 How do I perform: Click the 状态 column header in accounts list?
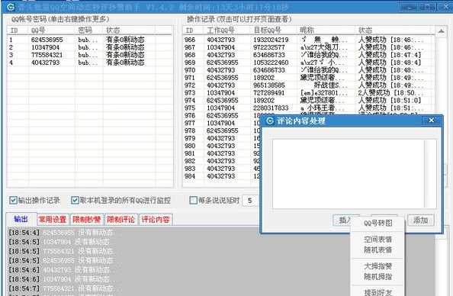click(129, 31)
